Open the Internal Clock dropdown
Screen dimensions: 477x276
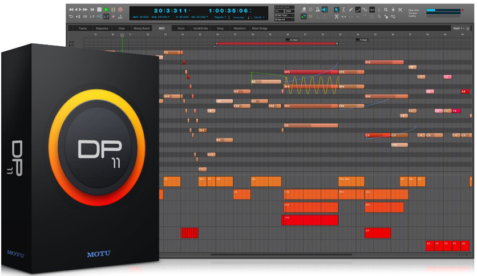click(284, 7)
